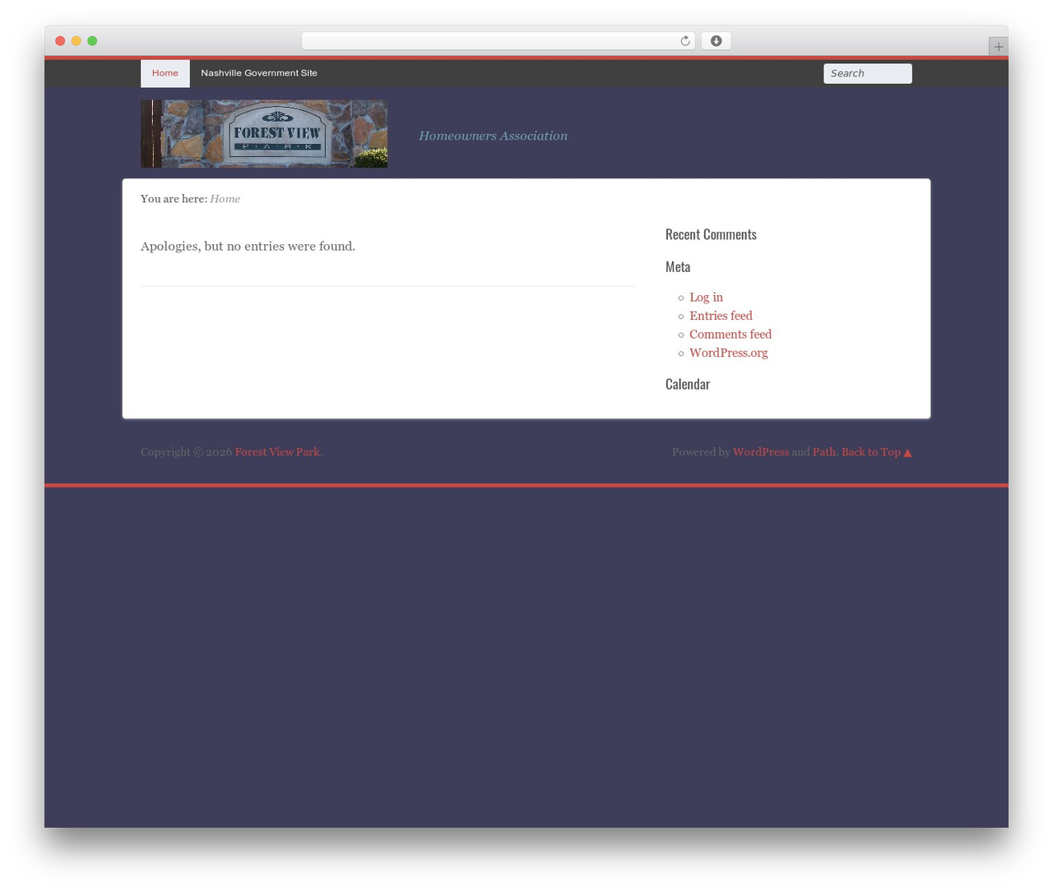Reload the page with the refresh icon

[x=684, y=41]
